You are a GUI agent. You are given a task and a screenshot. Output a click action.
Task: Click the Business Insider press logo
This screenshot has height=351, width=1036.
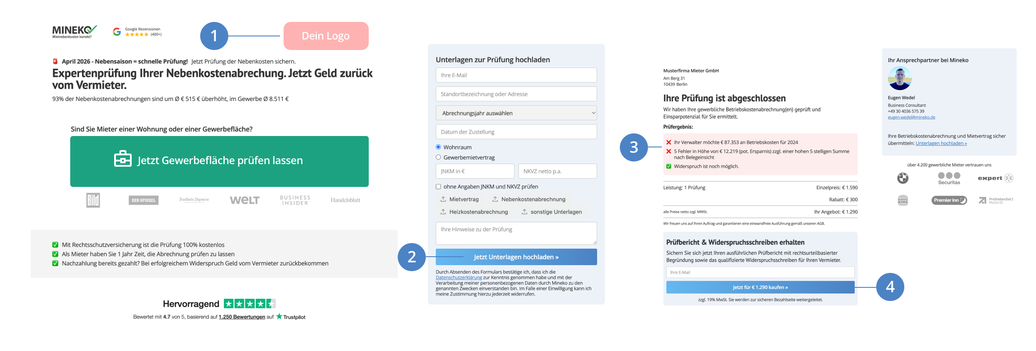[x=295, y=200]
